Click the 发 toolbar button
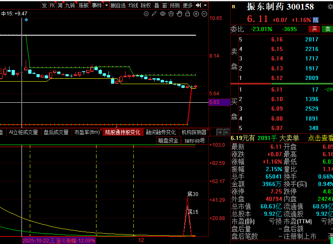The height and width of the screenshot is (244, 333). (x=44, y=5)
